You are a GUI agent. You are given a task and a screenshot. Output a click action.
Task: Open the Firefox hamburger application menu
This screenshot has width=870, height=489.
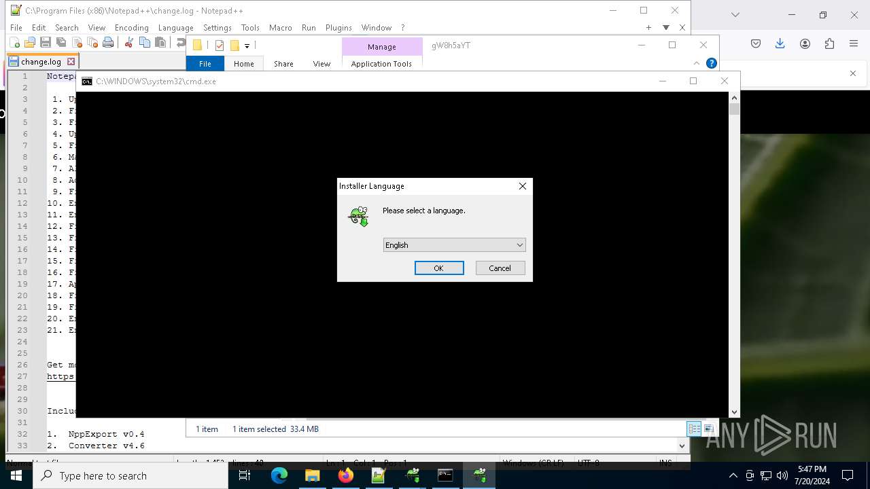[854, 43]
